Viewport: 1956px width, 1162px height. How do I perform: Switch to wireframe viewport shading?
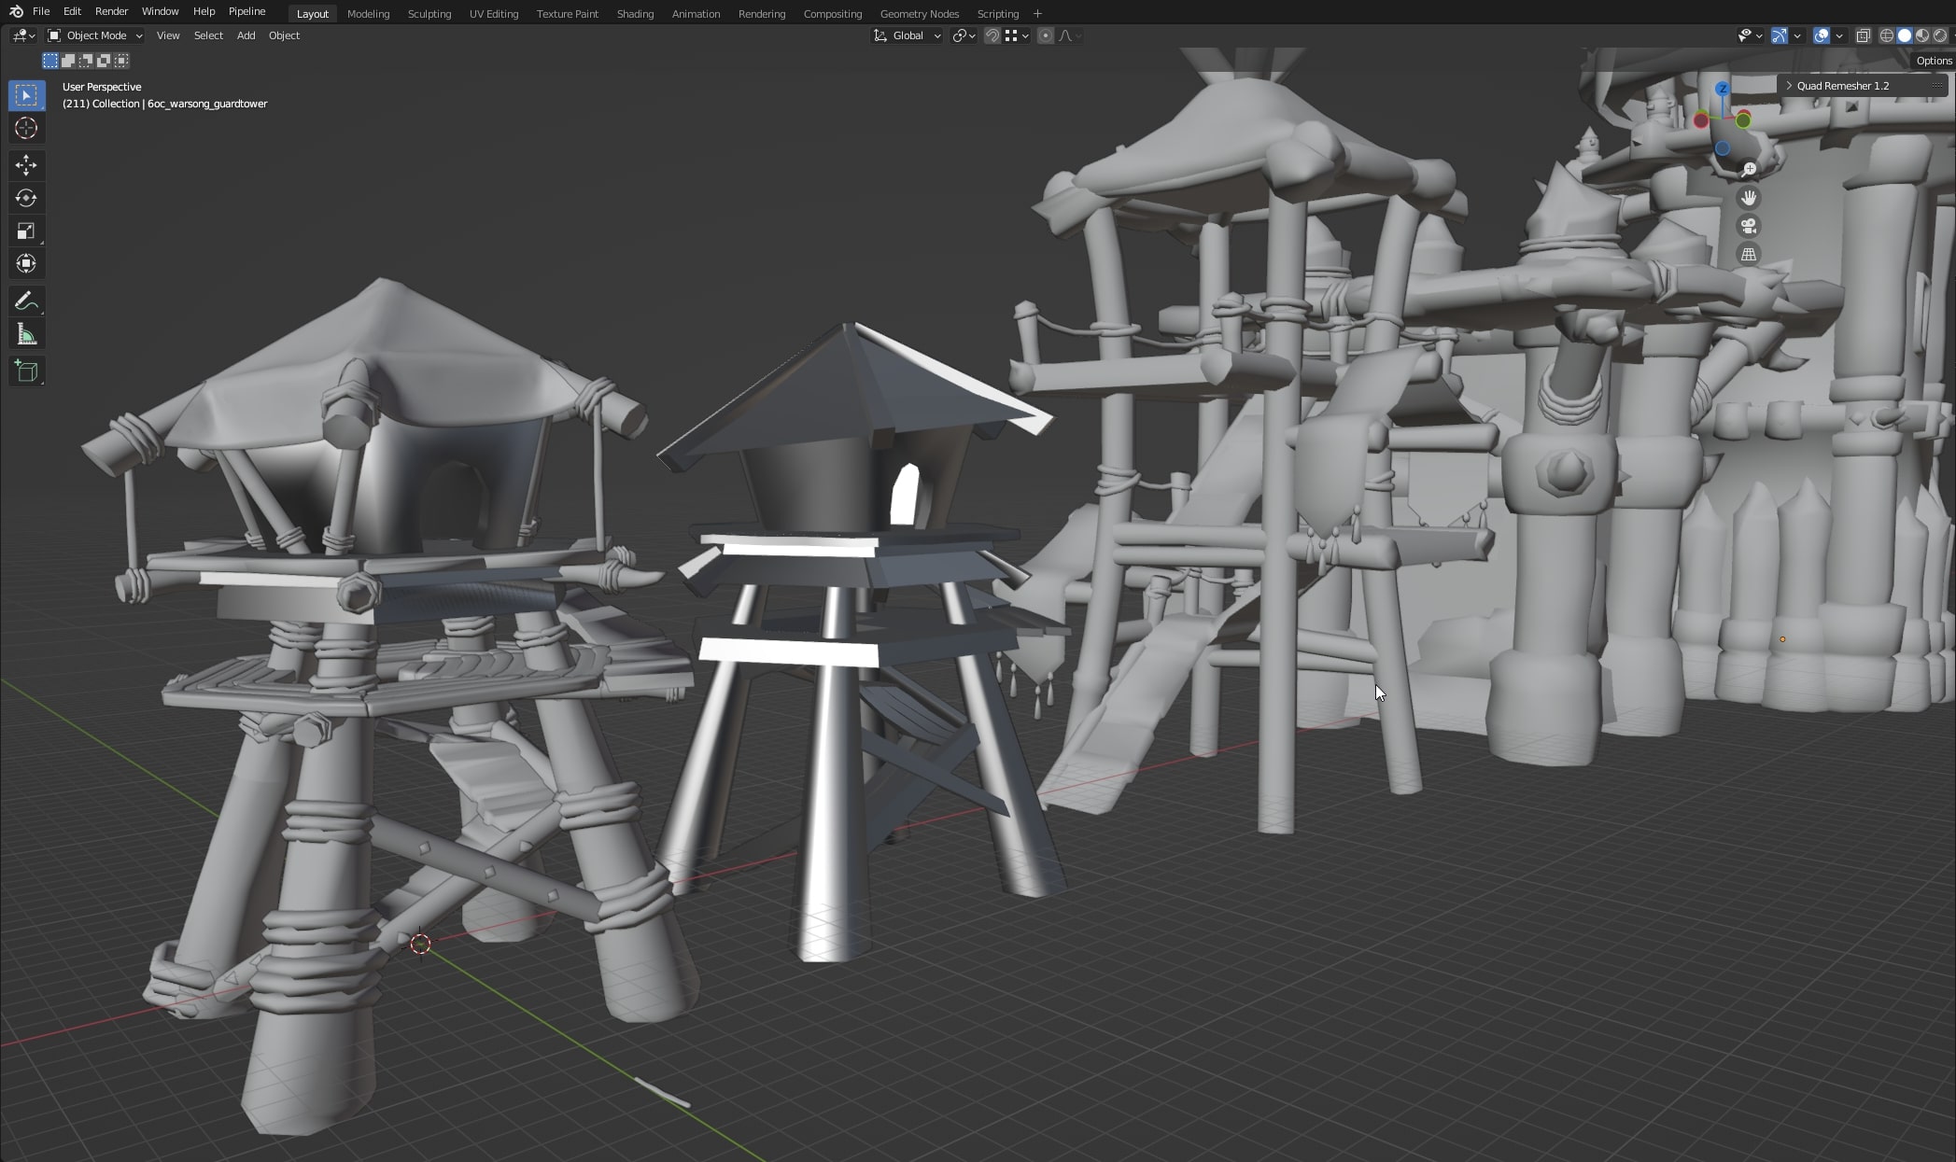pyautogui.click(x=1886, y=35)
